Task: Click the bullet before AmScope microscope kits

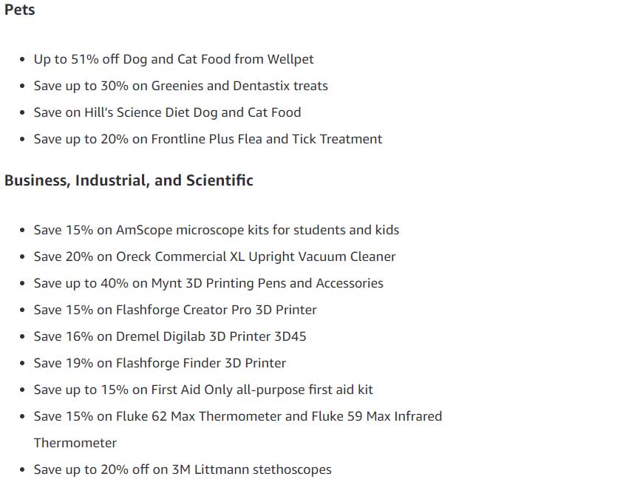Action: click(x=22, y=231)
